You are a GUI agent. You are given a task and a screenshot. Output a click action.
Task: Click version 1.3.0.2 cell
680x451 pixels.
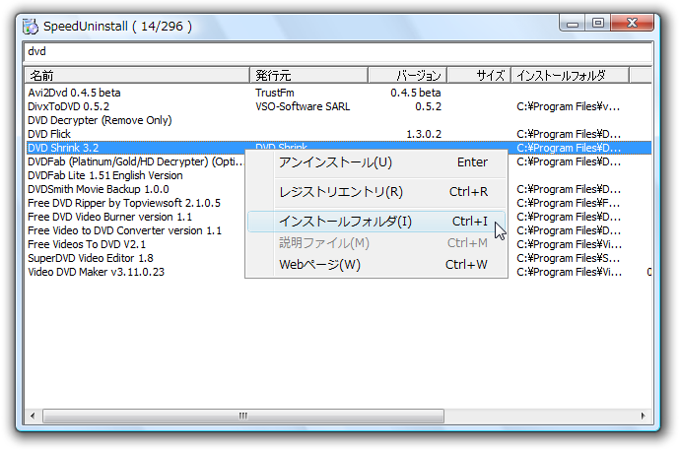(424, 134)
